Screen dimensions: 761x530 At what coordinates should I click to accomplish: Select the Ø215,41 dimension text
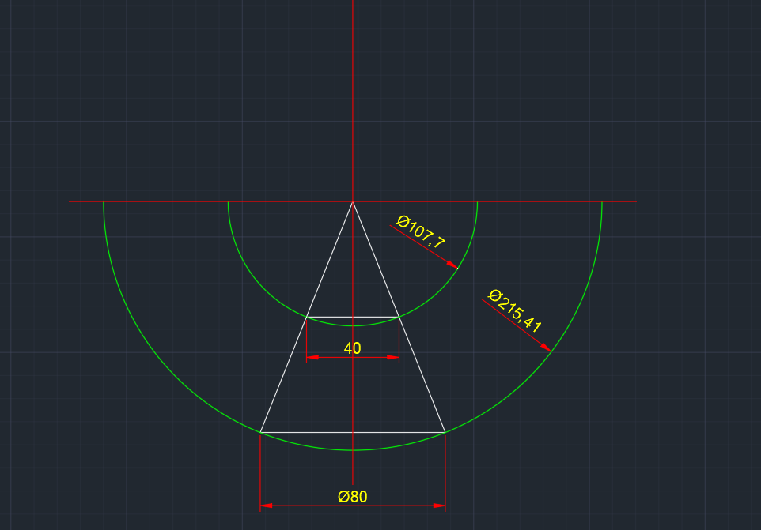click(514, 310)
